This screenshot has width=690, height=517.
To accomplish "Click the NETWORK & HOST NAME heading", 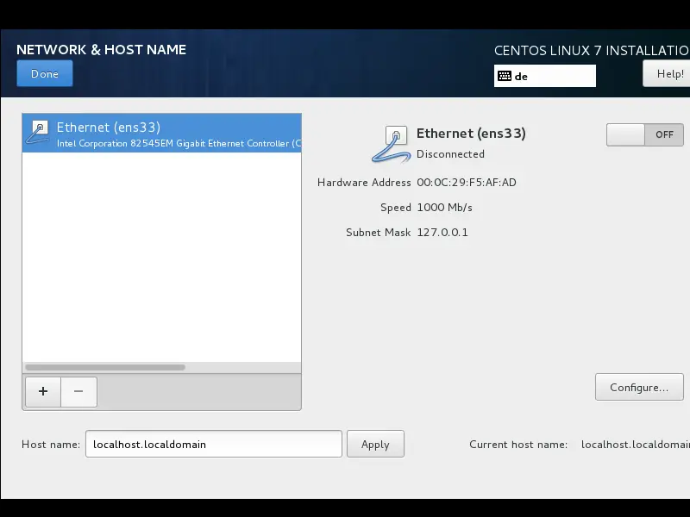I will (x=101, y=50).
